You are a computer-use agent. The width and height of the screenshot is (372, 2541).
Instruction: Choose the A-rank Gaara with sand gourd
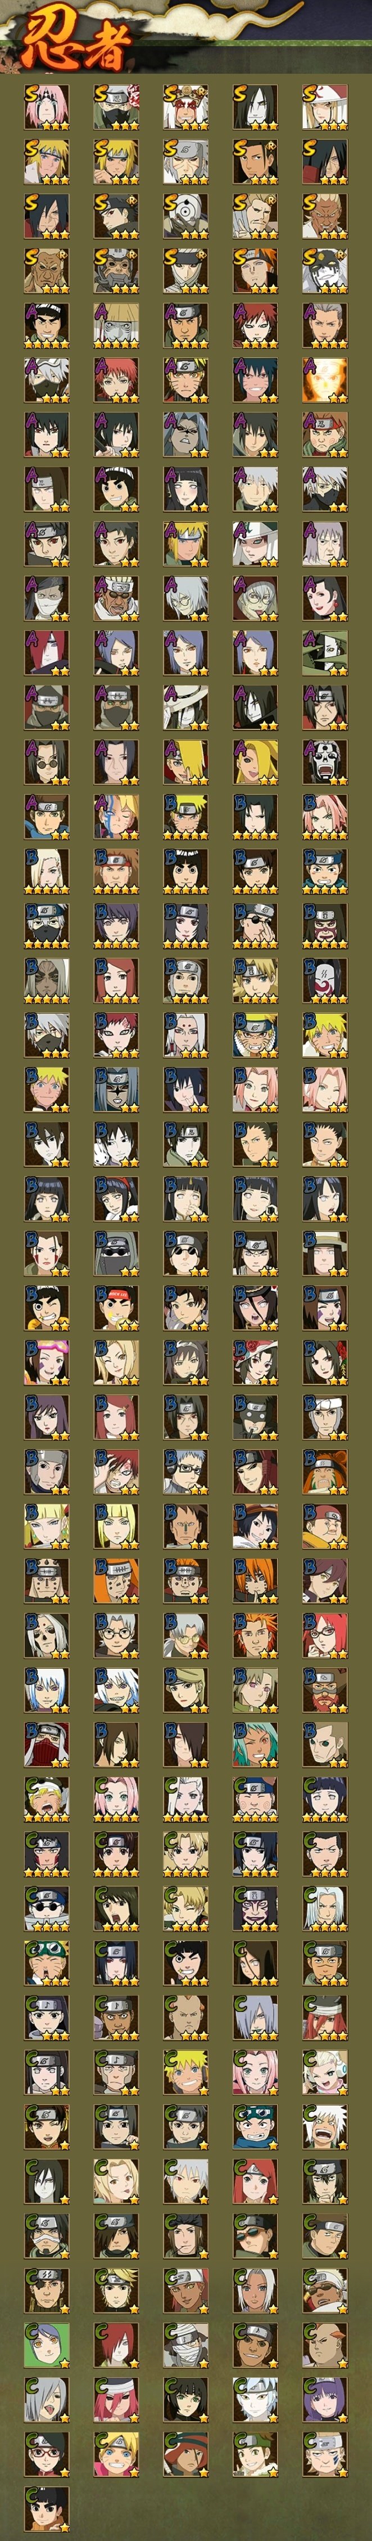255,325
